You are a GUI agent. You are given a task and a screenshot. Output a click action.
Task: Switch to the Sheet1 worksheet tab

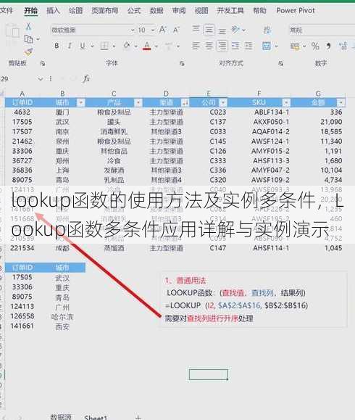pos(96,417)
